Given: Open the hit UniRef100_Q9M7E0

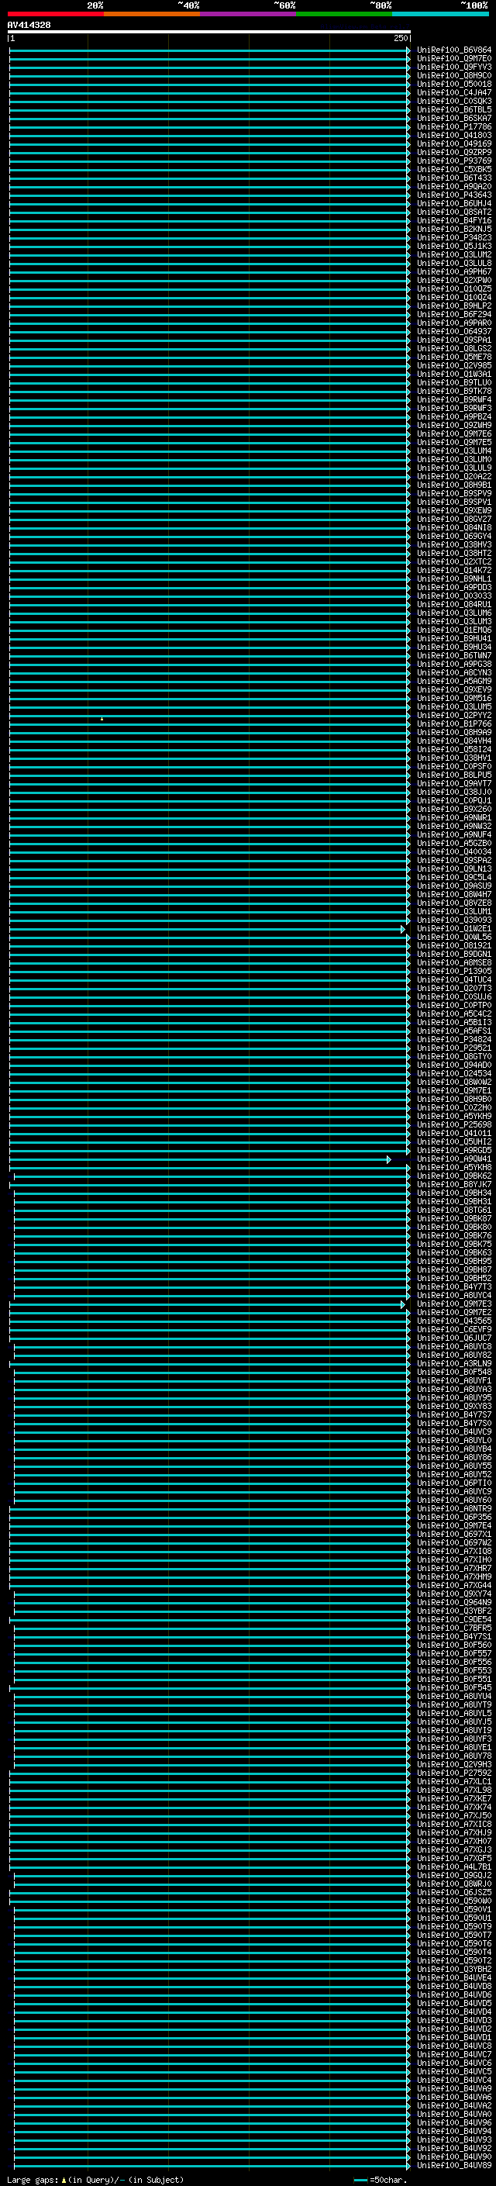Looking at the screenshot, I should point(453,59).
